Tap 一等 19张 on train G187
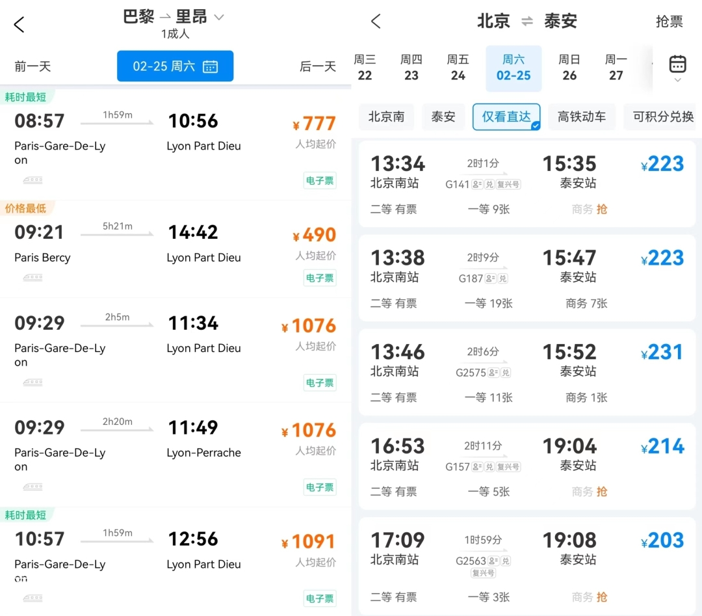The width and height of the screenshot is (702, 616). (488, 303)
